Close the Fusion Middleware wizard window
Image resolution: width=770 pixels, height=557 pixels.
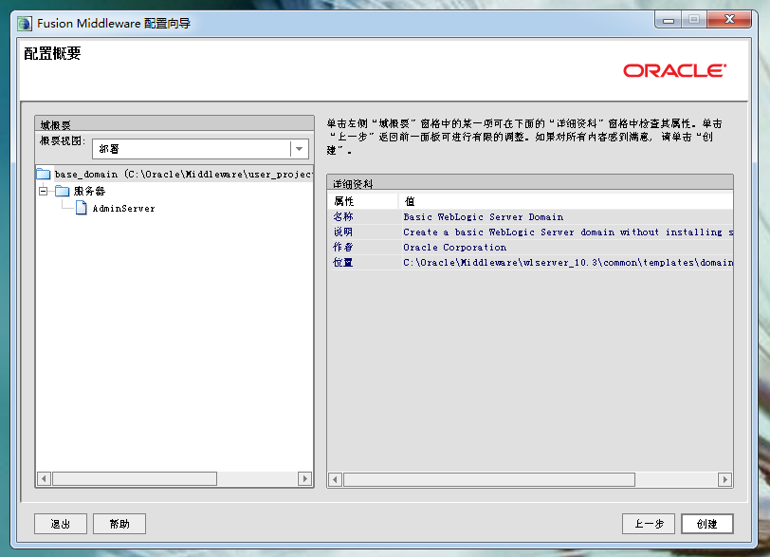point(729,20)
